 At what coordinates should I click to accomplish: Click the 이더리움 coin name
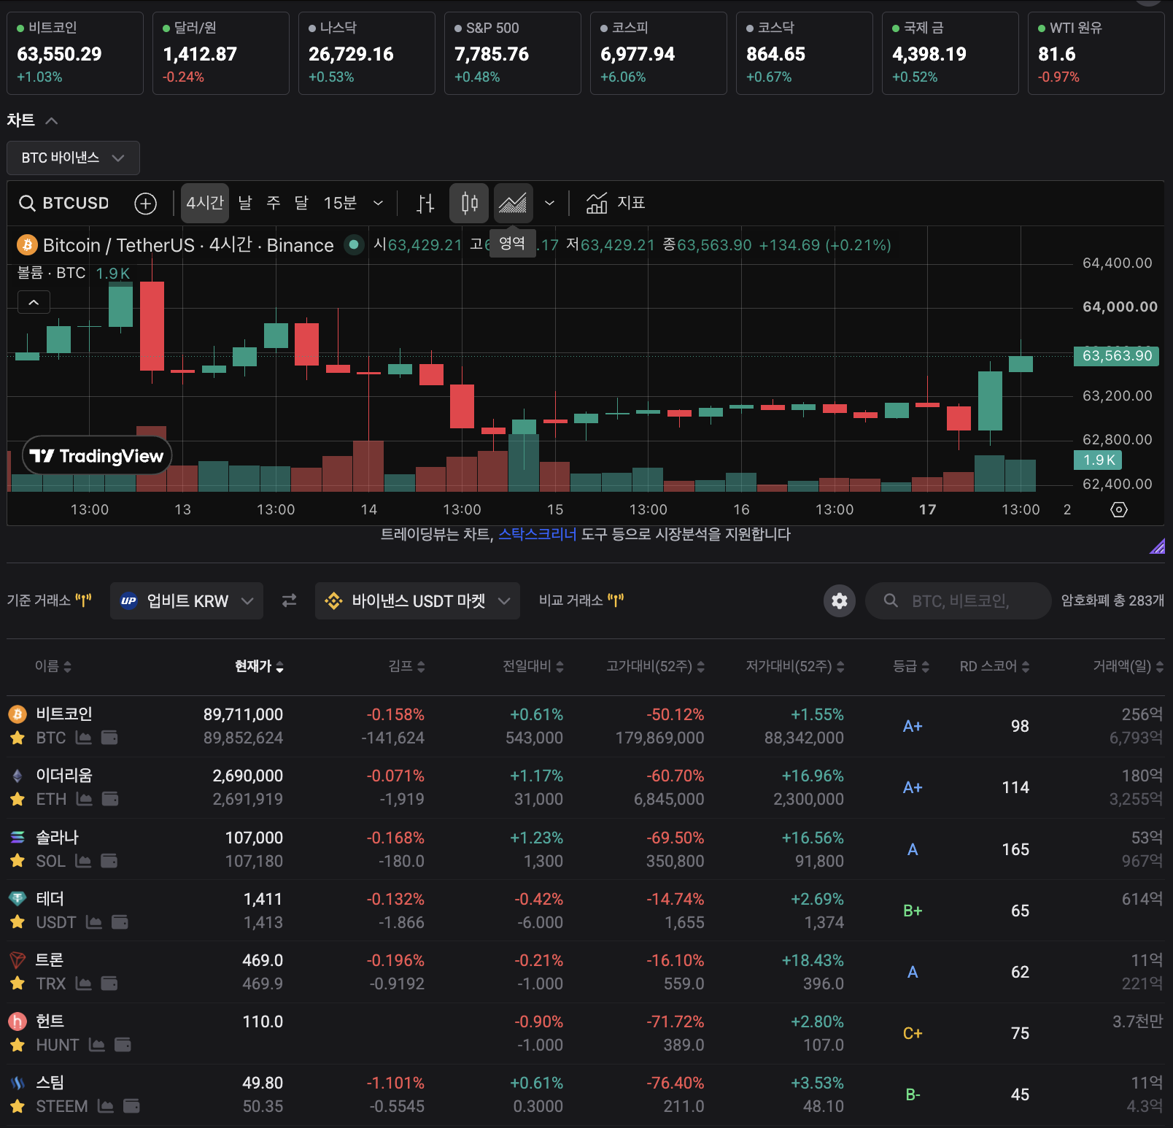(64, 775)
